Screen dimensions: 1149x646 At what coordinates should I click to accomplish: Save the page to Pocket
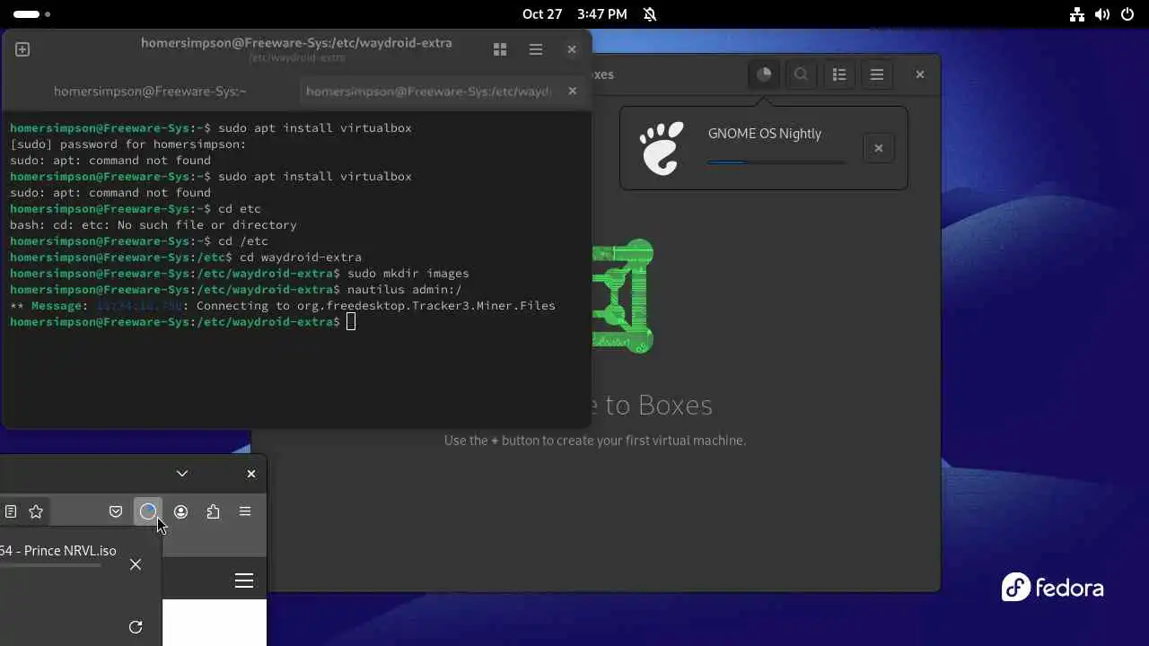[116, 511]
